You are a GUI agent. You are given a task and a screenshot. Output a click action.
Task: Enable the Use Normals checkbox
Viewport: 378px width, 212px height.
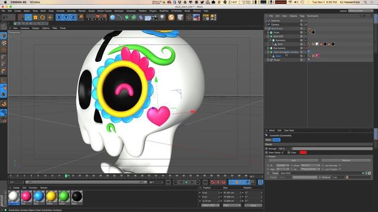340,165
